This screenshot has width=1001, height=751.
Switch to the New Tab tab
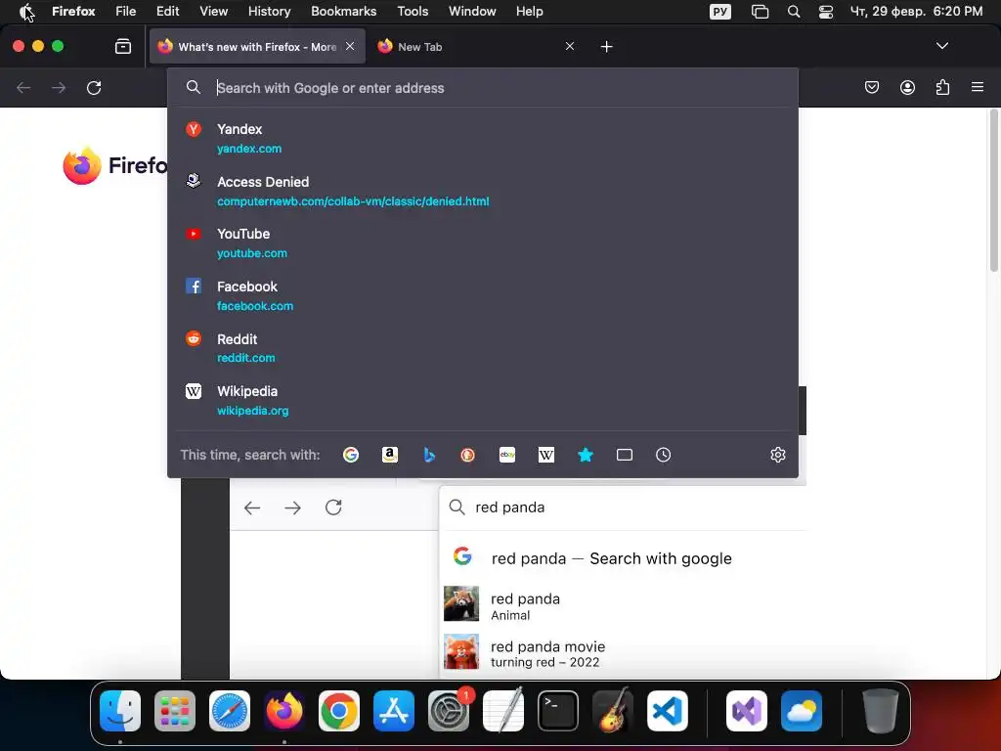tap(476, 46)
